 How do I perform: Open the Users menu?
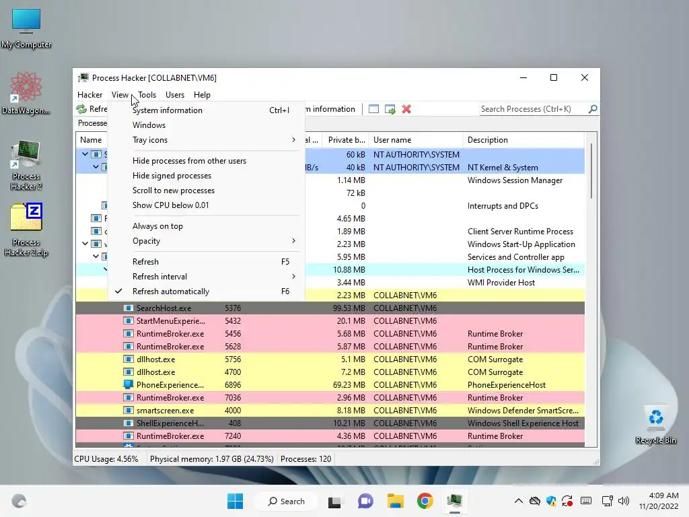pyautogui.click(x=175, y=95)
